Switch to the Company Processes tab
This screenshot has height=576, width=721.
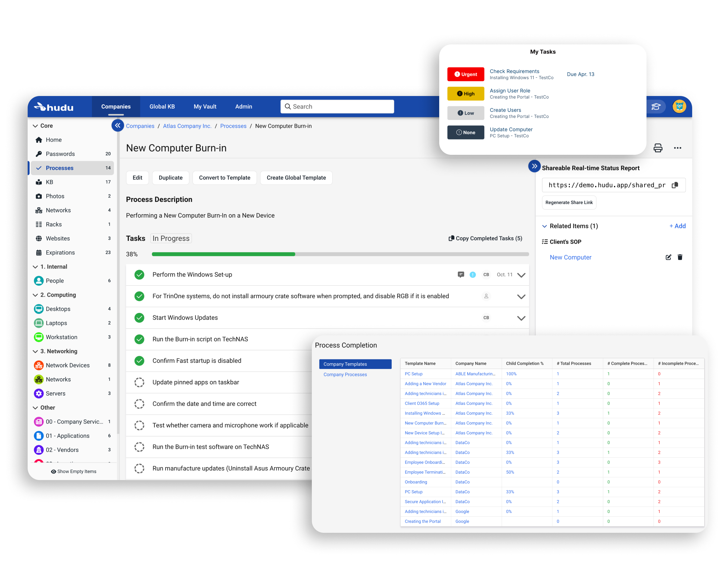point(345,374)
